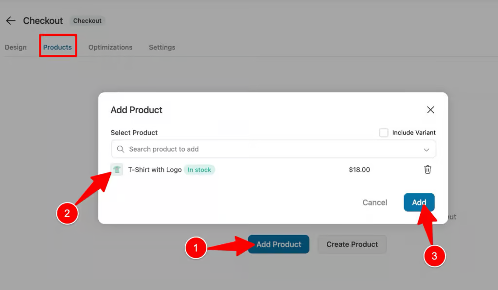498x290 pixels.
Task: Close the Add Product dialog
Action: point(430,110)
